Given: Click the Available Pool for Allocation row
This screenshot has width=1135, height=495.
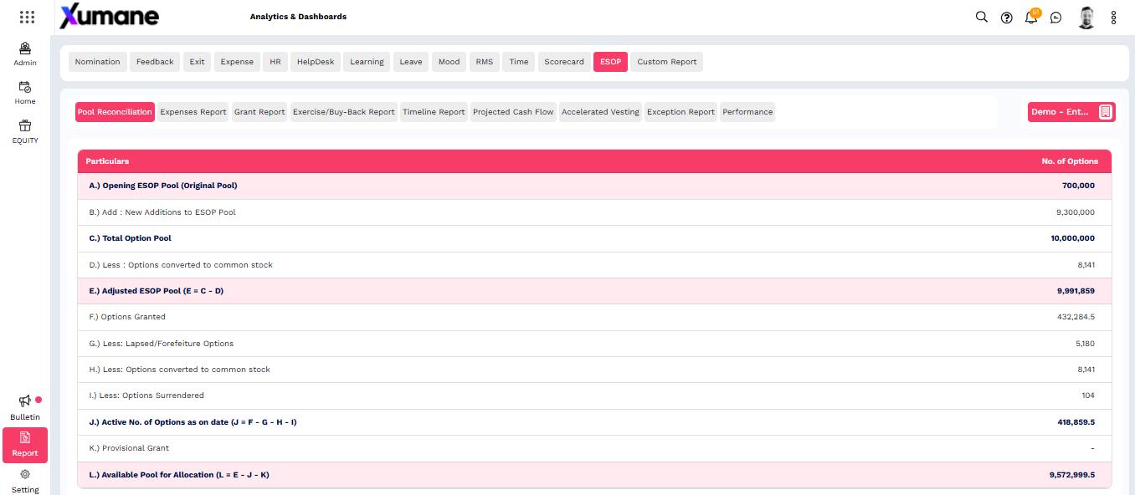Looking at the screenshot, I should point(594,475).
